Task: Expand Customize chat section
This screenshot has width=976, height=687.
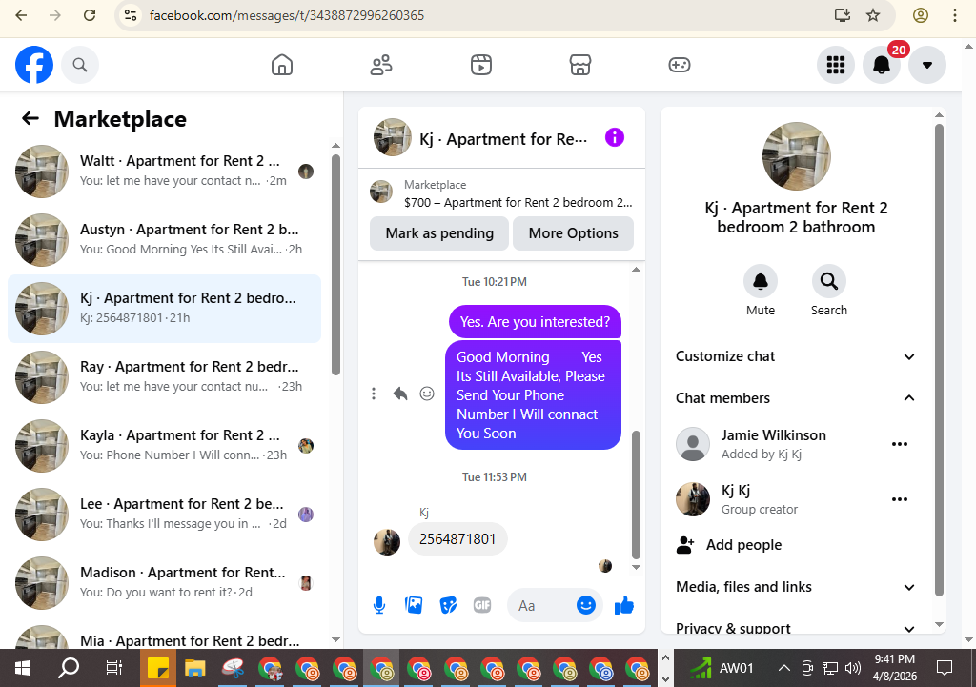Action: 796,356
